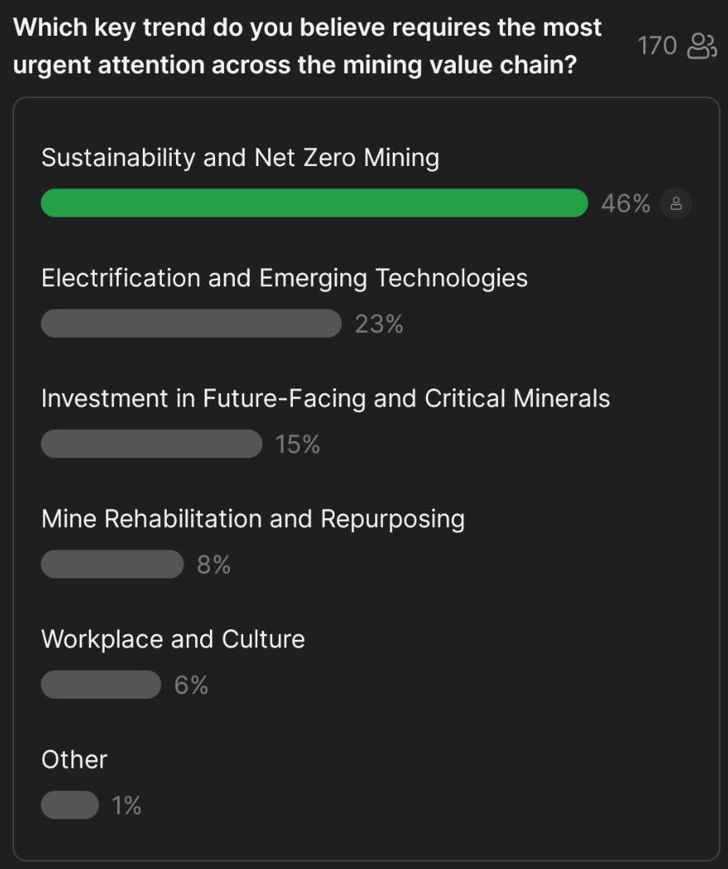Click the Investment in Minerals result bar
728x869 pixels.
151,443
